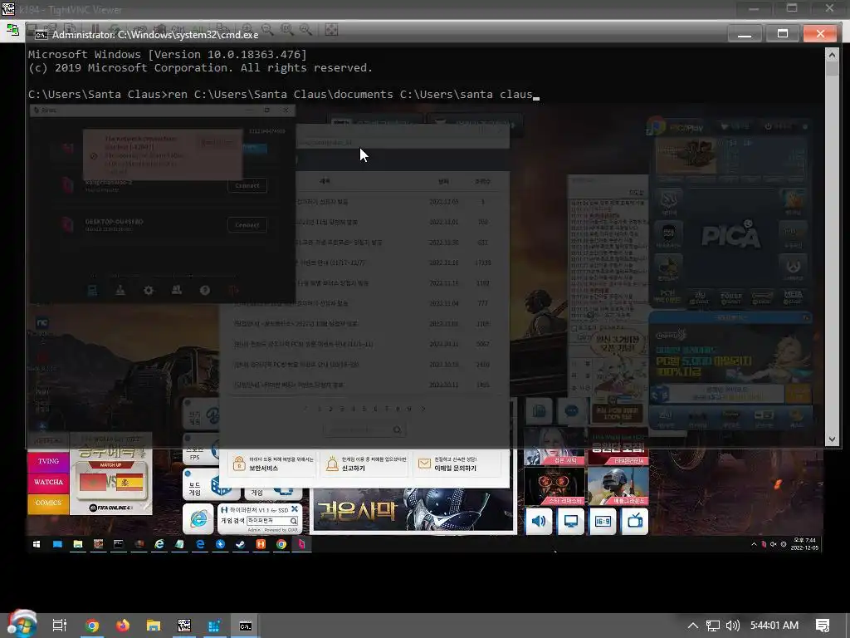Screen dimensions: 850x638
Task: Switch to TightVNC Viewer on local taskbar
Action: click(x=184, y=626)
